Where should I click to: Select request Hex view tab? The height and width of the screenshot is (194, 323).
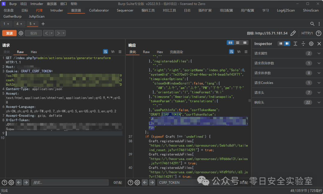[x=34, y=52]
